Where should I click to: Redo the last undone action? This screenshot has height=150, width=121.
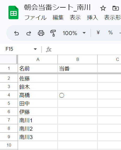29,33
